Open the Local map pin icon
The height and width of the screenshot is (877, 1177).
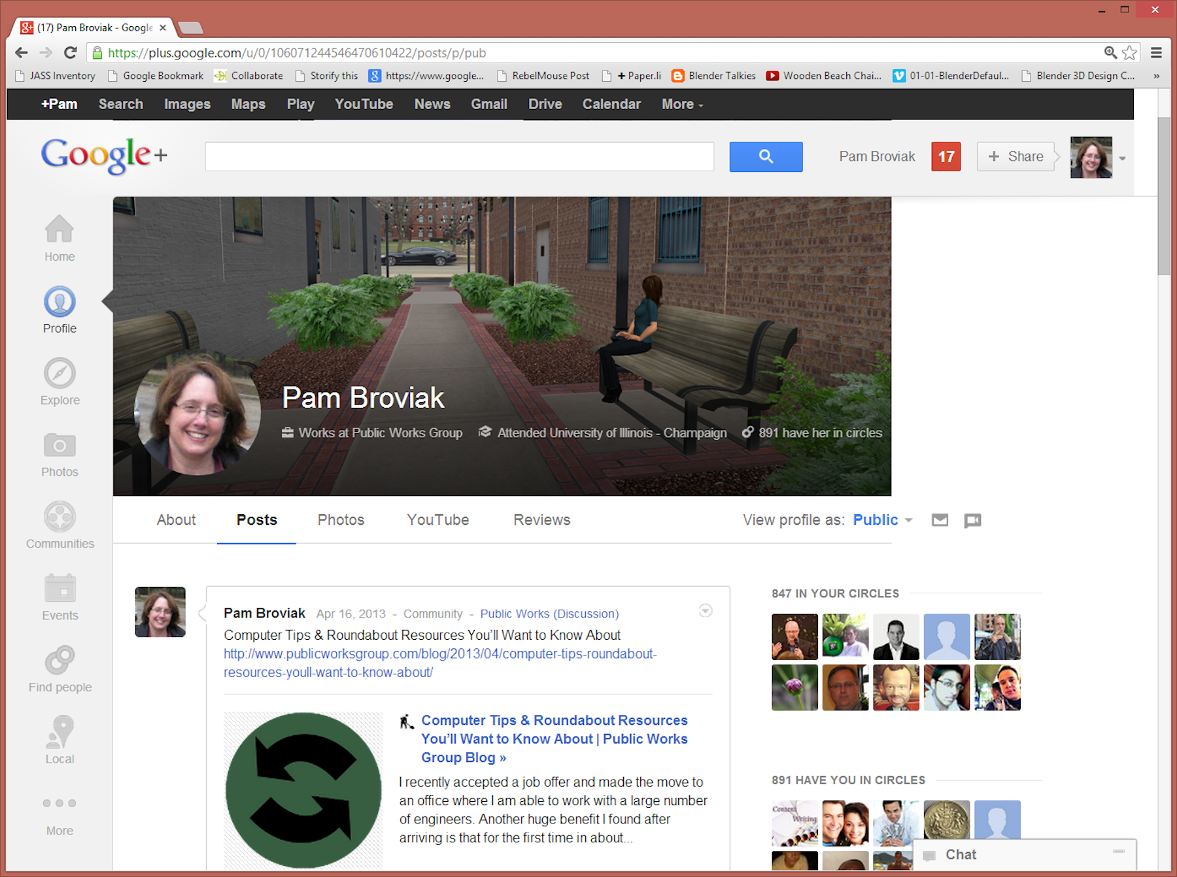click(60, 731)
